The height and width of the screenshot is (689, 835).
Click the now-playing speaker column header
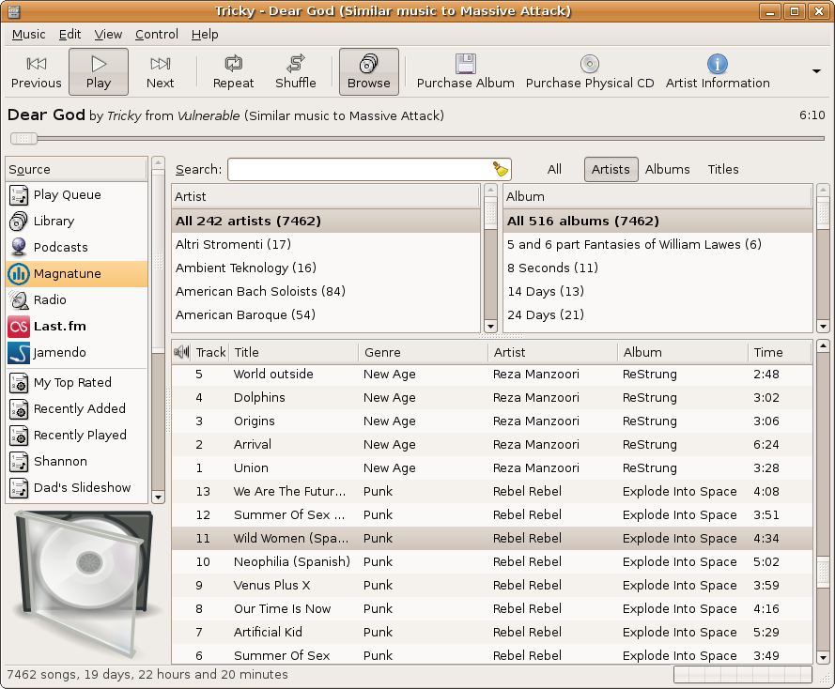tap(181, 352)
